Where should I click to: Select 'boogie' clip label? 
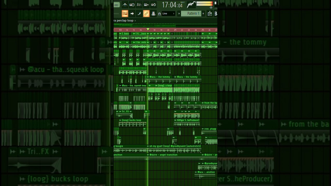[119, 146]
